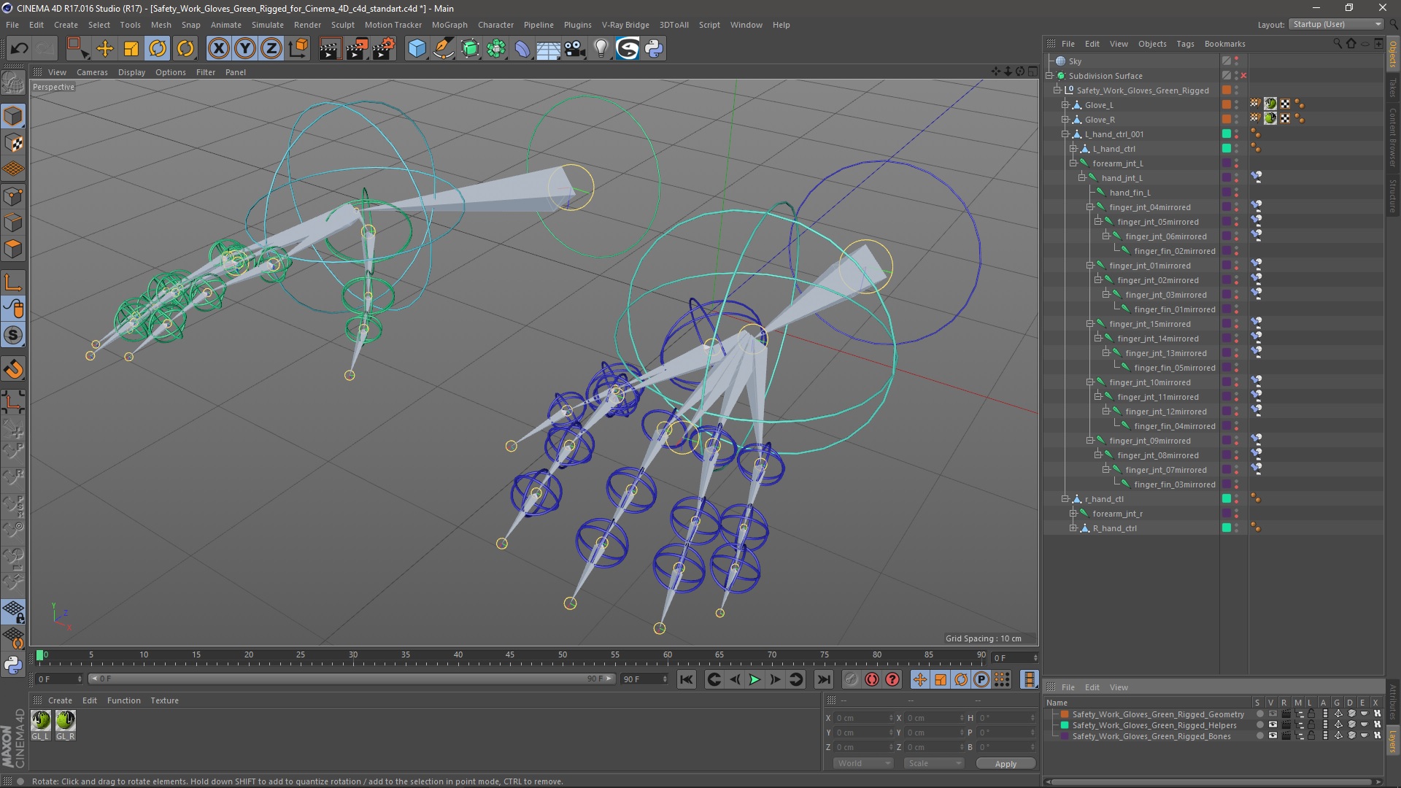The width and height of the screenshot is (1401, 788).
Task: Add a subdivision surface generator
Action: (x=470, y=49)
